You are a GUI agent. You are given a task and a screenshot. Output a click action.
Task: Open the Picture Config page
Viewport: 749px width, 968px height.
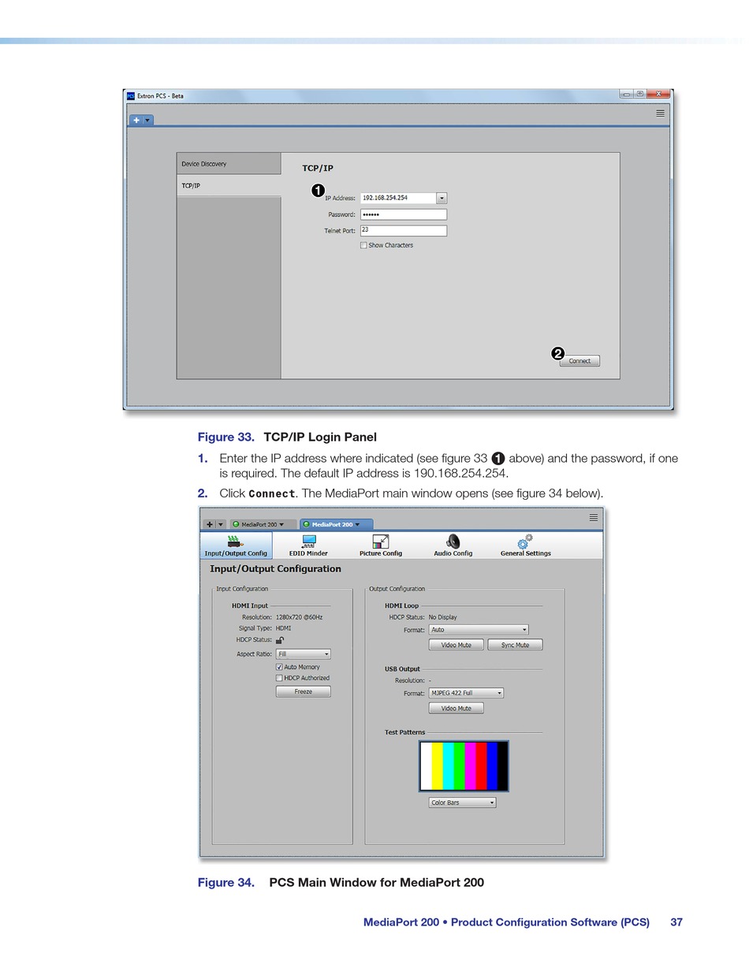click(381, 545)
